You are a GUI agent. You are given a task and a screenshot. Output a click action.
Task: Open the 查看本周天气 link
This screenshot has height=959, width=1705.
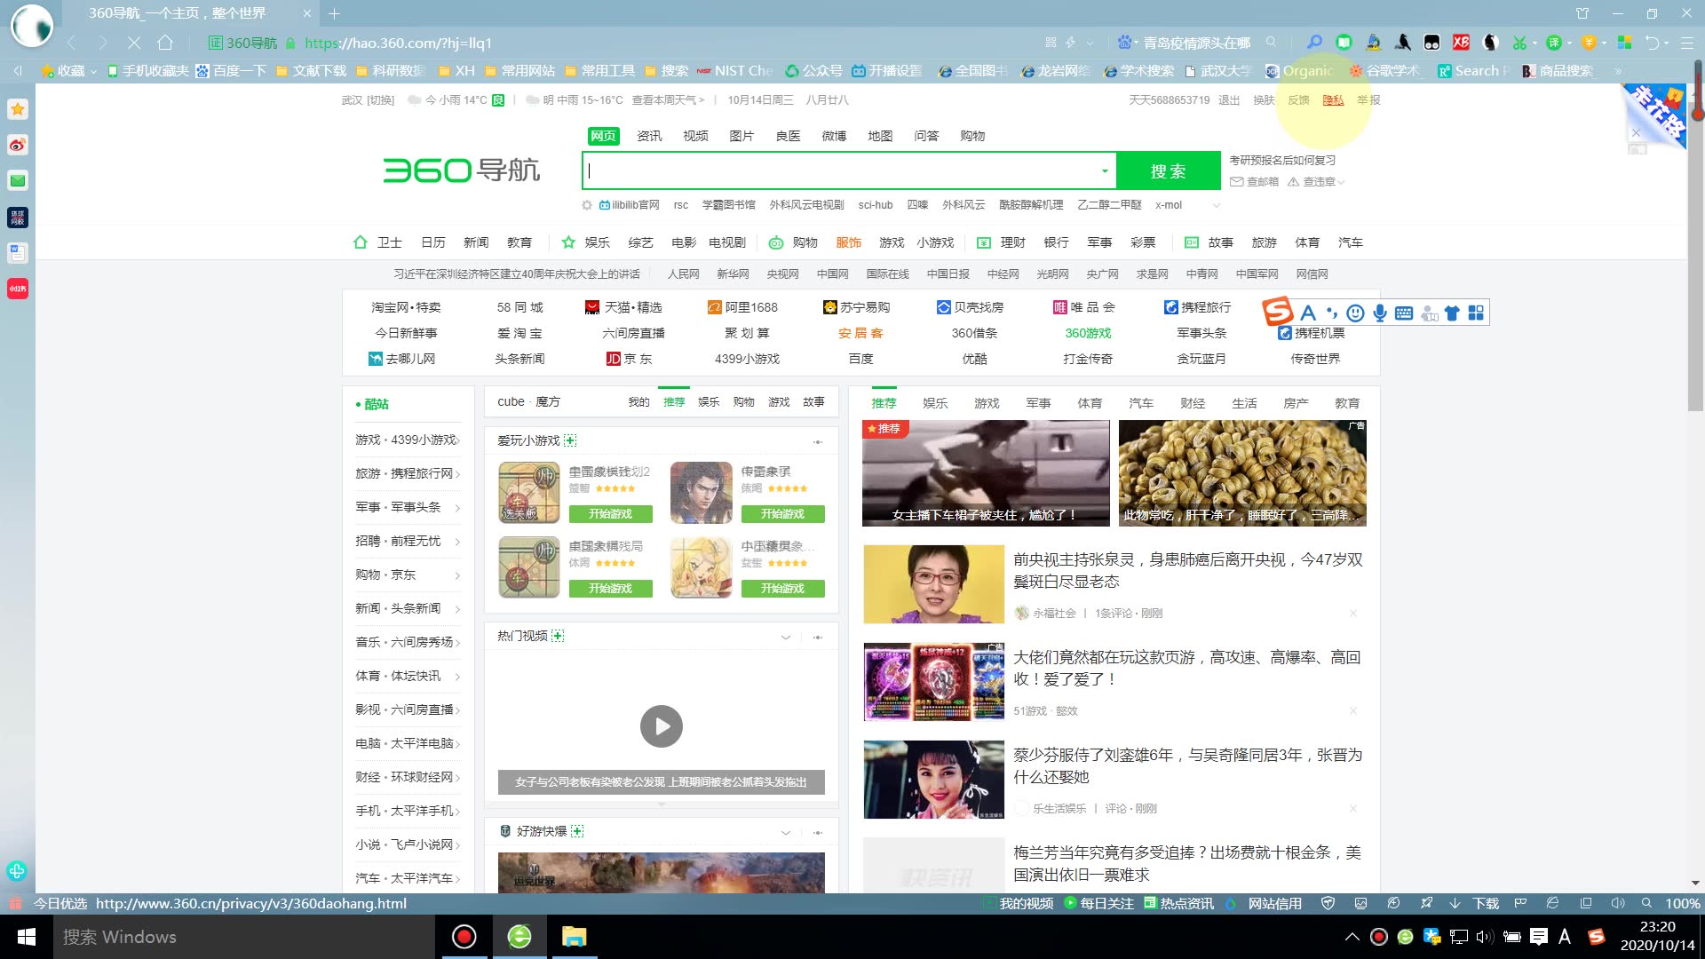tap(668, 100)
